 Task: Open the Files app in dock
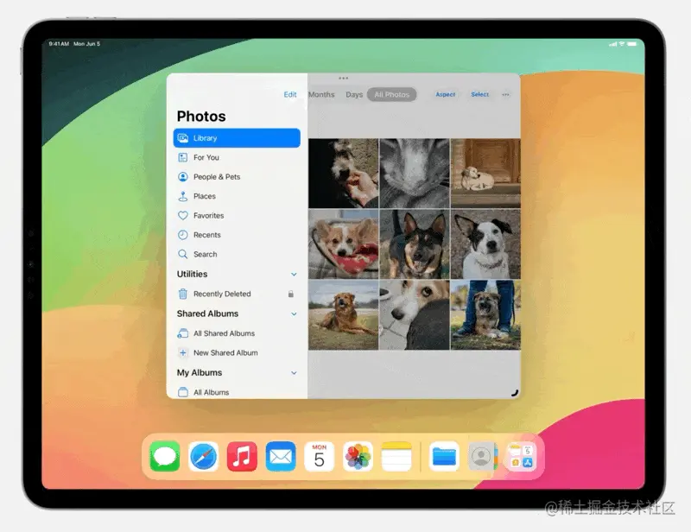444,456
